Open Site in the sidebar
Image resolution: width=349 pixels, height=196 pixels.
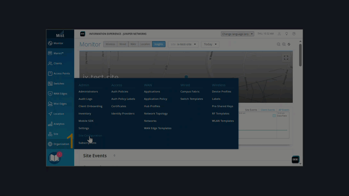click(x=60, y=134)
